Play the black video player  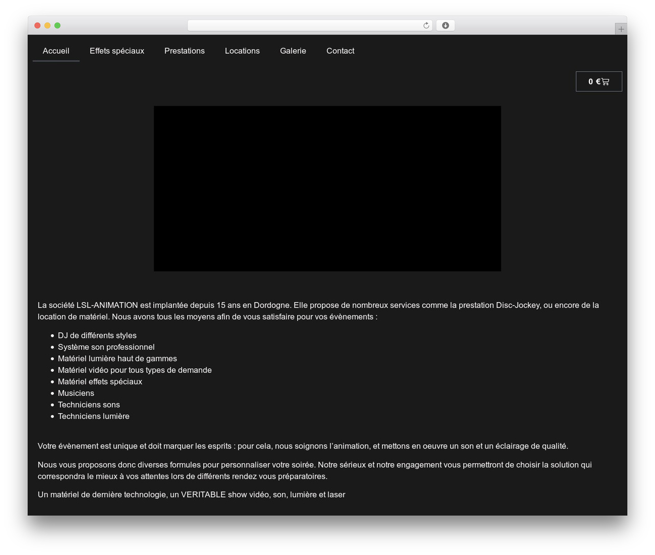pyautogui.click(x=327, y=188)
